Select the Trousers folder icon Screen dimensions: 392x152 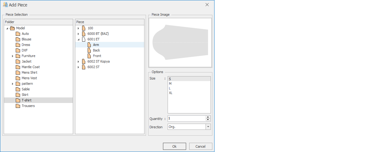(x=18, y=106)
